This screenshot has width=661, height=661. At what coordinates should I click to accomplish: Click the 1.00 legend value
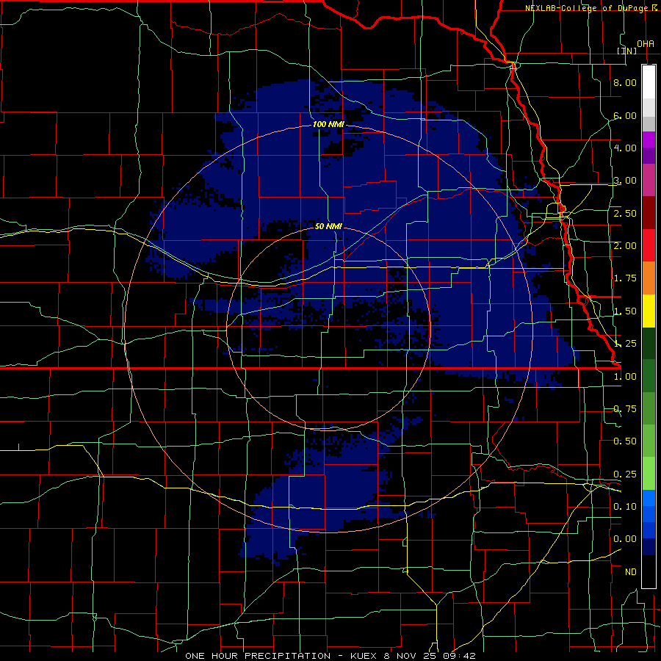click(625, 377)
